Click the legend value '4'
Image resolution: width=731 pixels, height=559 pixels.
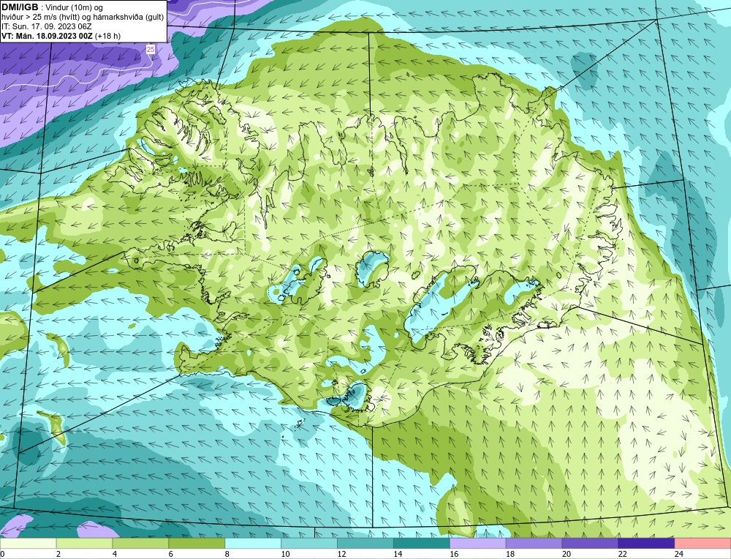(x=115, y=554)
